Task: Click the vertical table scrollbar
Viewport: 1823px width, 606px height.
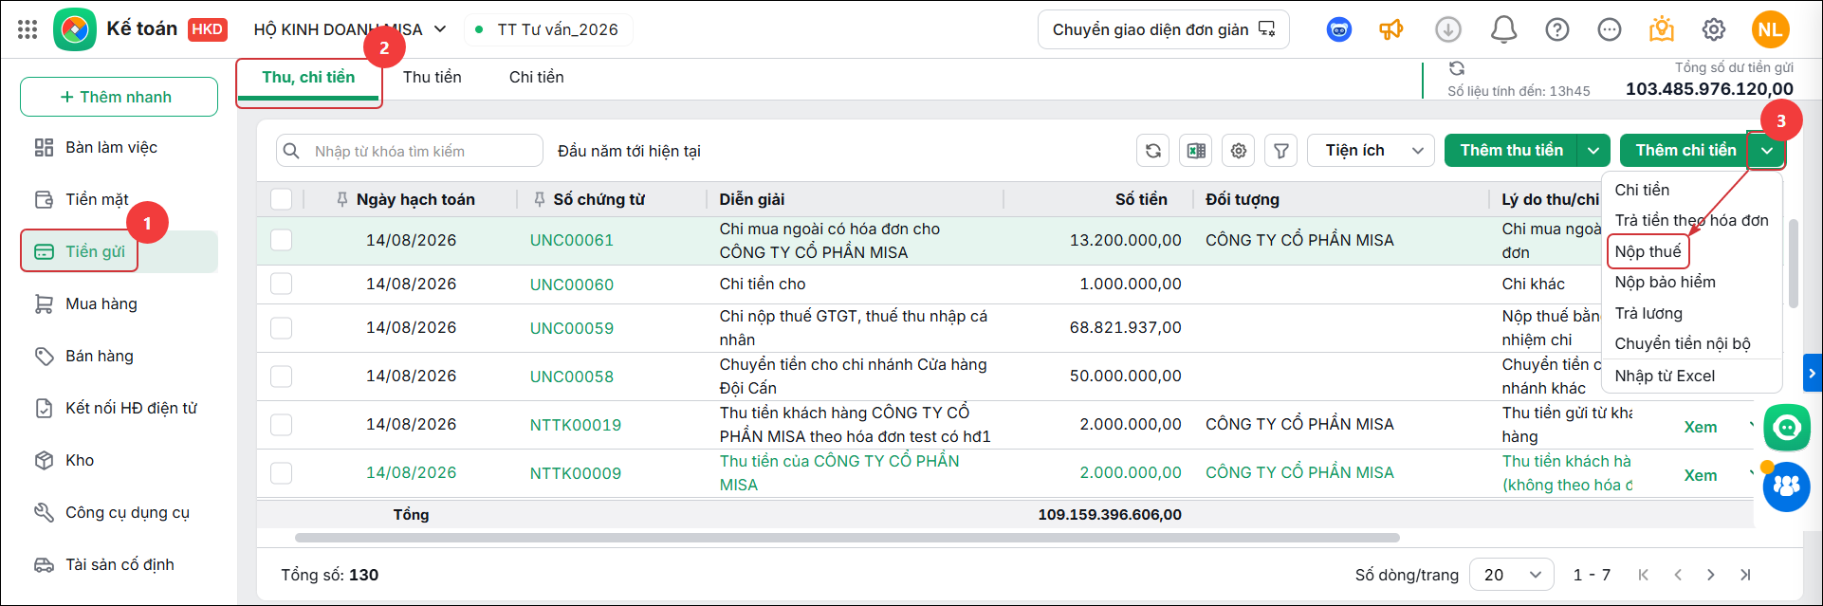Action: [1793, 264]
